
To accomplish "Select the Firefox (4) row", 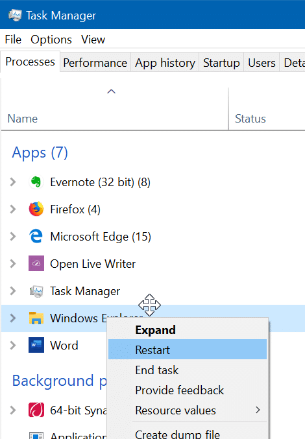I will pyautogui.click(x=153, y=209).
